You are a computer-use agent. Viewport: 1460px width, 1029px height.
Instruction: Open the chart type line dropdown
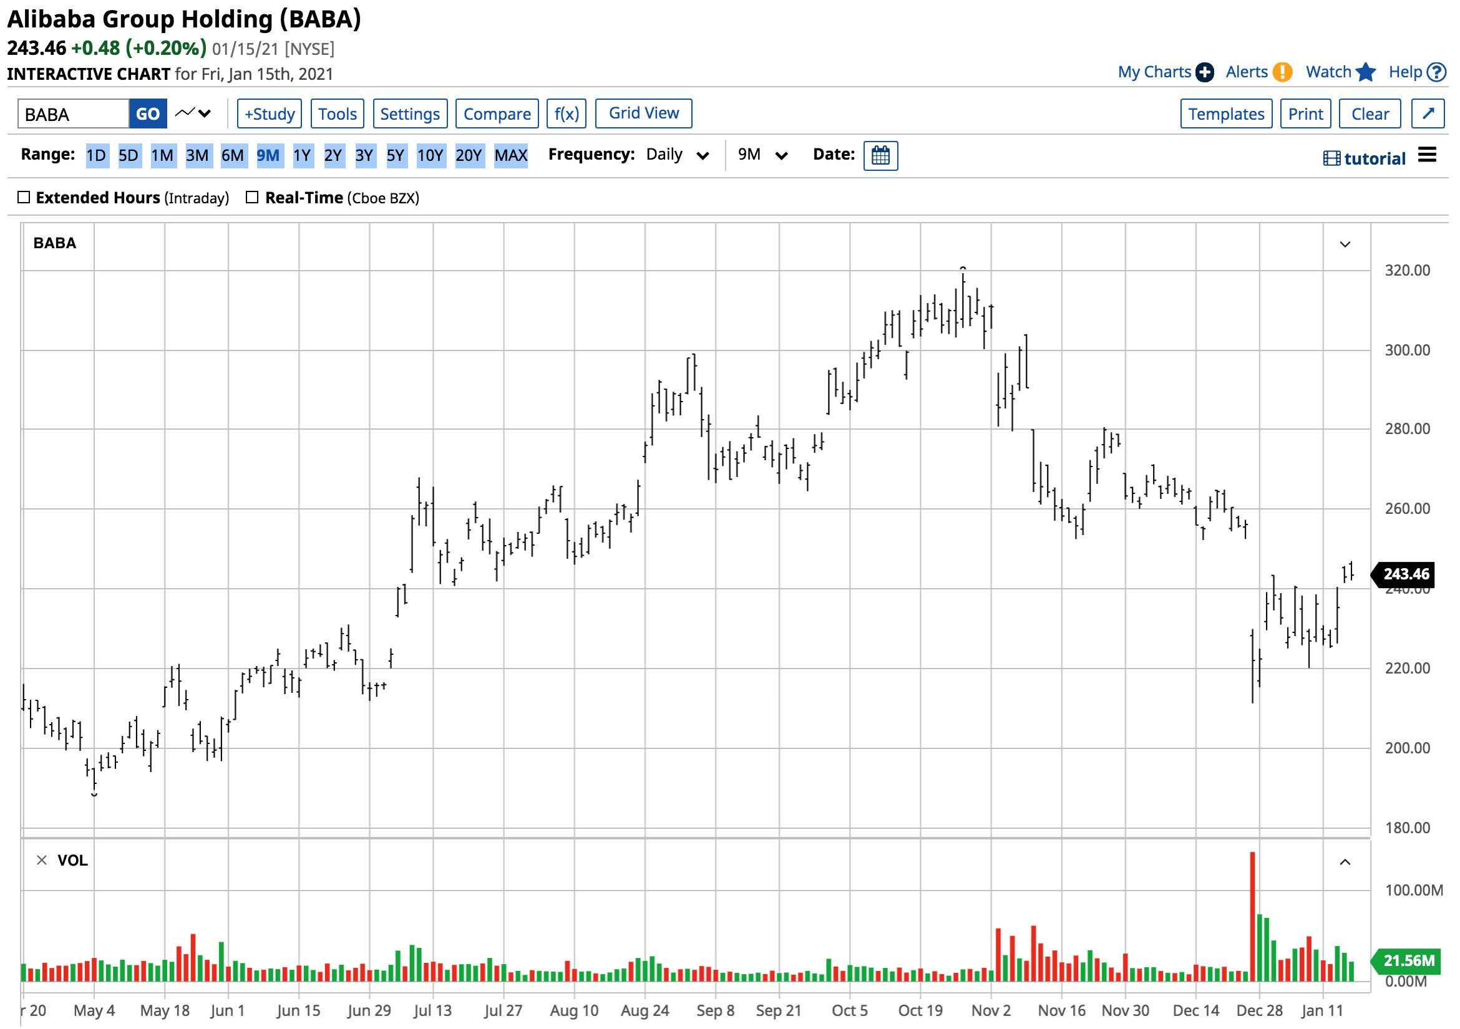(x=193, y=114)
